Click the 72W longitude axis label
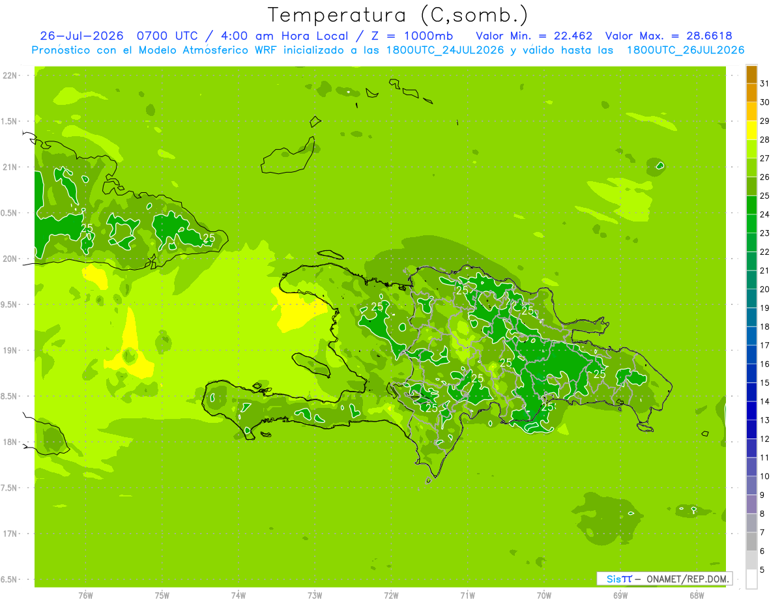Image resolution: width=782 pixels, height=604 pixels. coord(391,595)
